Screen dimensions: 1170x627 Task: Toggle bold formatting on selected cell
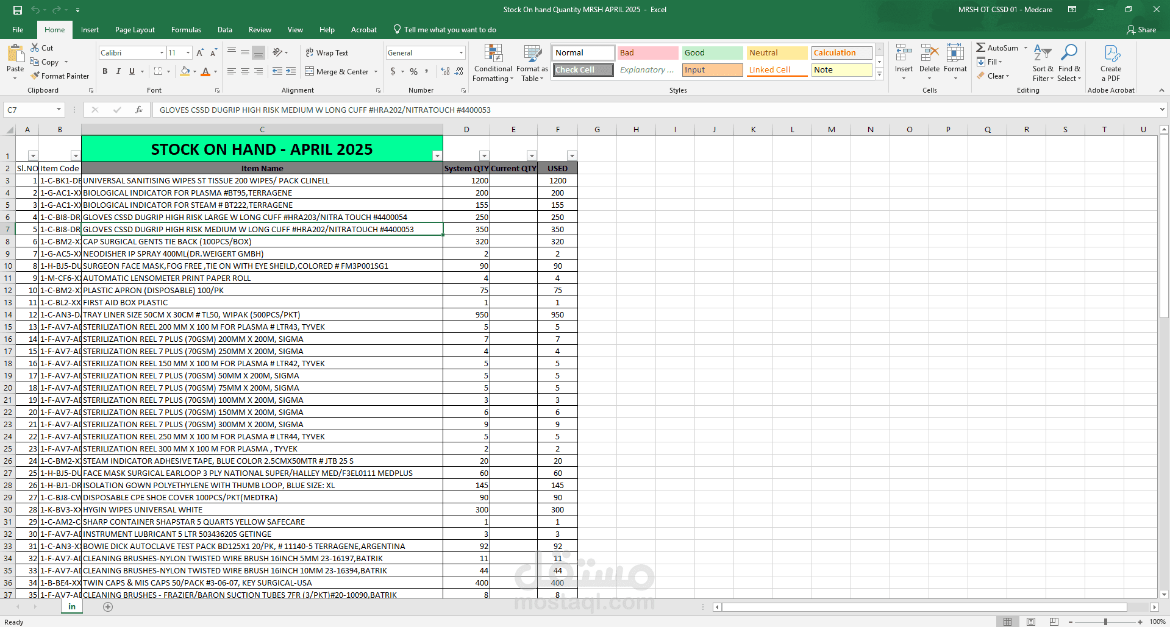(x=104, y=71)
